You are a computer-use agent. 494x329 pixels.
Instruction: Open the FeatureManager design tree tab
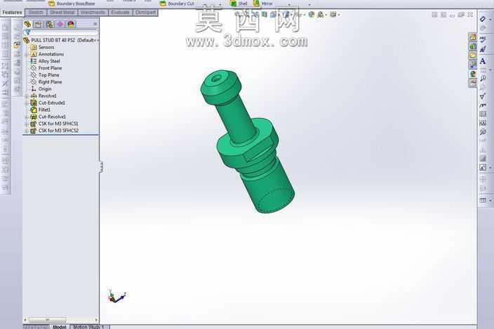(x=27, y=25)
